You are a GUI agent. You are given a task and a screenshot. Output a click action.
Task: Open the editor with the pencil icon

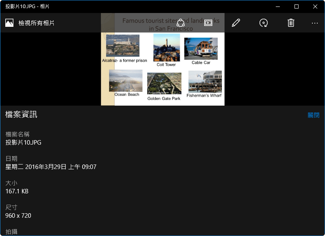tap(236, 23)
